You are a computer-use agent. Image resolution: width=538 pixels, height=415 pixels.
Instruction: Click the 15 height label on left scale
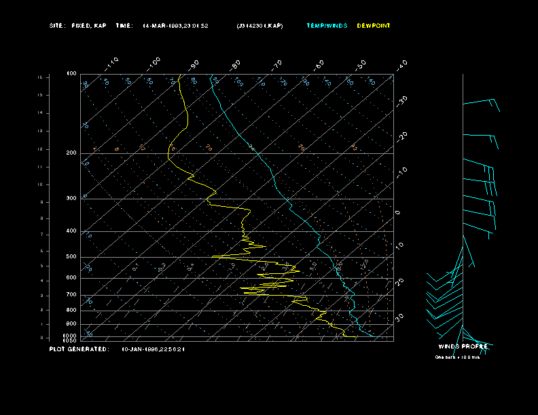pos(40,95)
